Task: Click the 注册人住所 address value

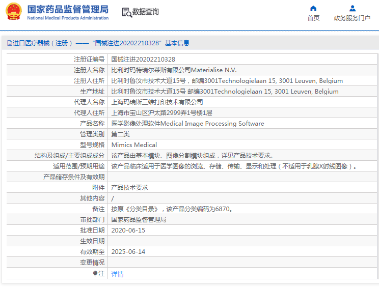Action: pyautogui.click(x=227, y=80)
